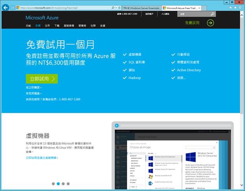Click the Hadoop feature text
The width and height of the screenshot is (245, 191).
[x=135, y=78]
